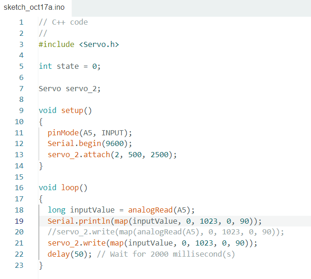Click Servo servo_2 declaration line
The image size is (311, 279).
[x=70, y=88]
